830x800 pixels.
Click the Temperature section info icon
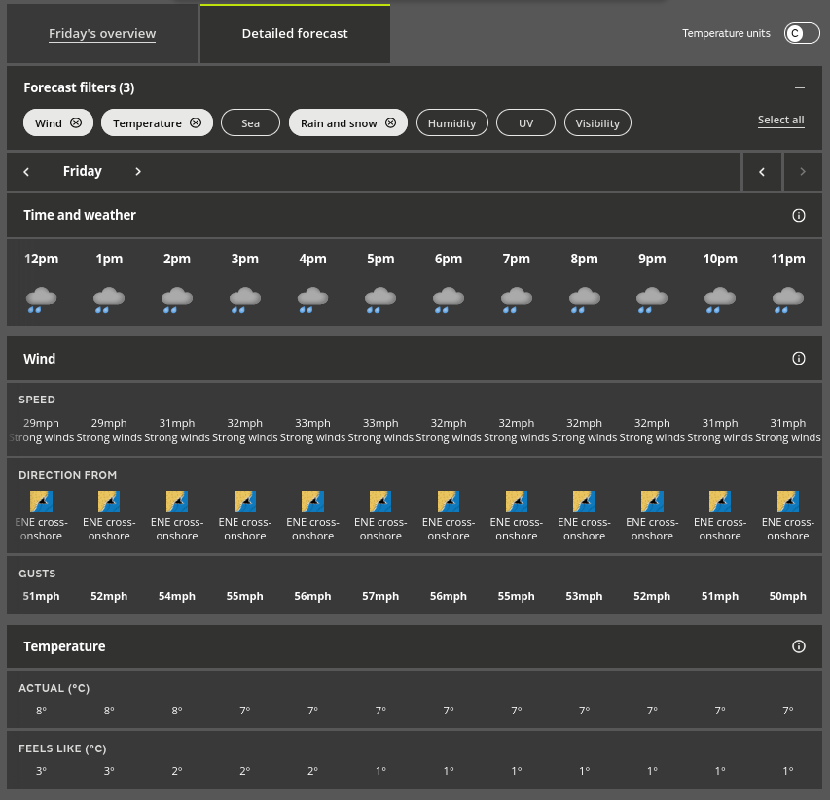(x=799, y=646)
